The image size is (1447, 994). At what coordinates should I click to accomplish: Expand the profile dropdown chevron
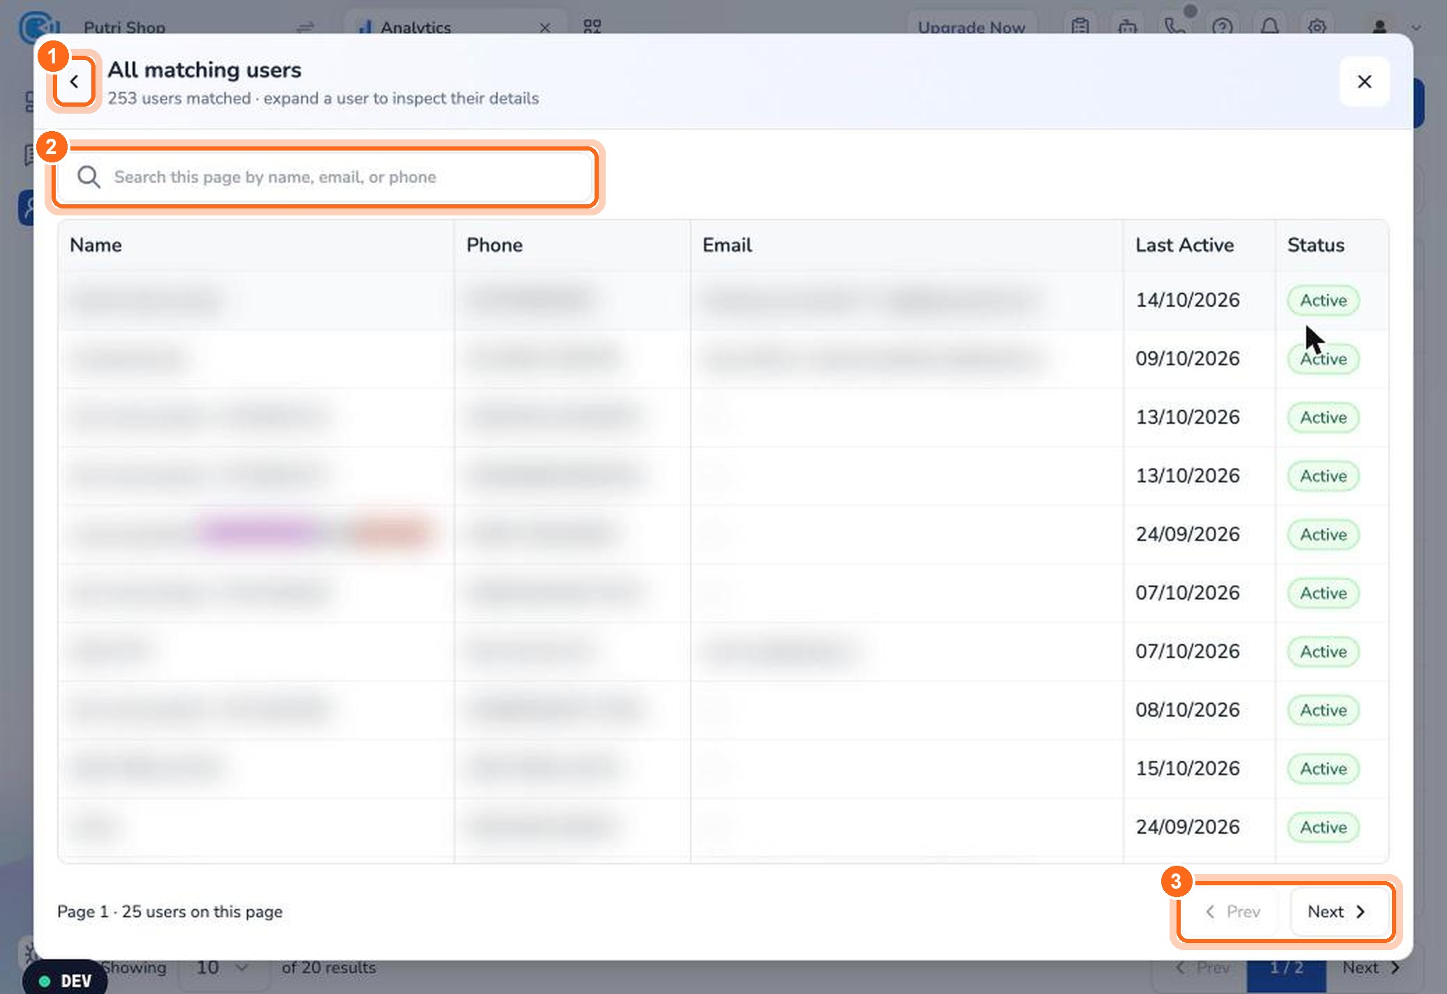[1416, 27]
